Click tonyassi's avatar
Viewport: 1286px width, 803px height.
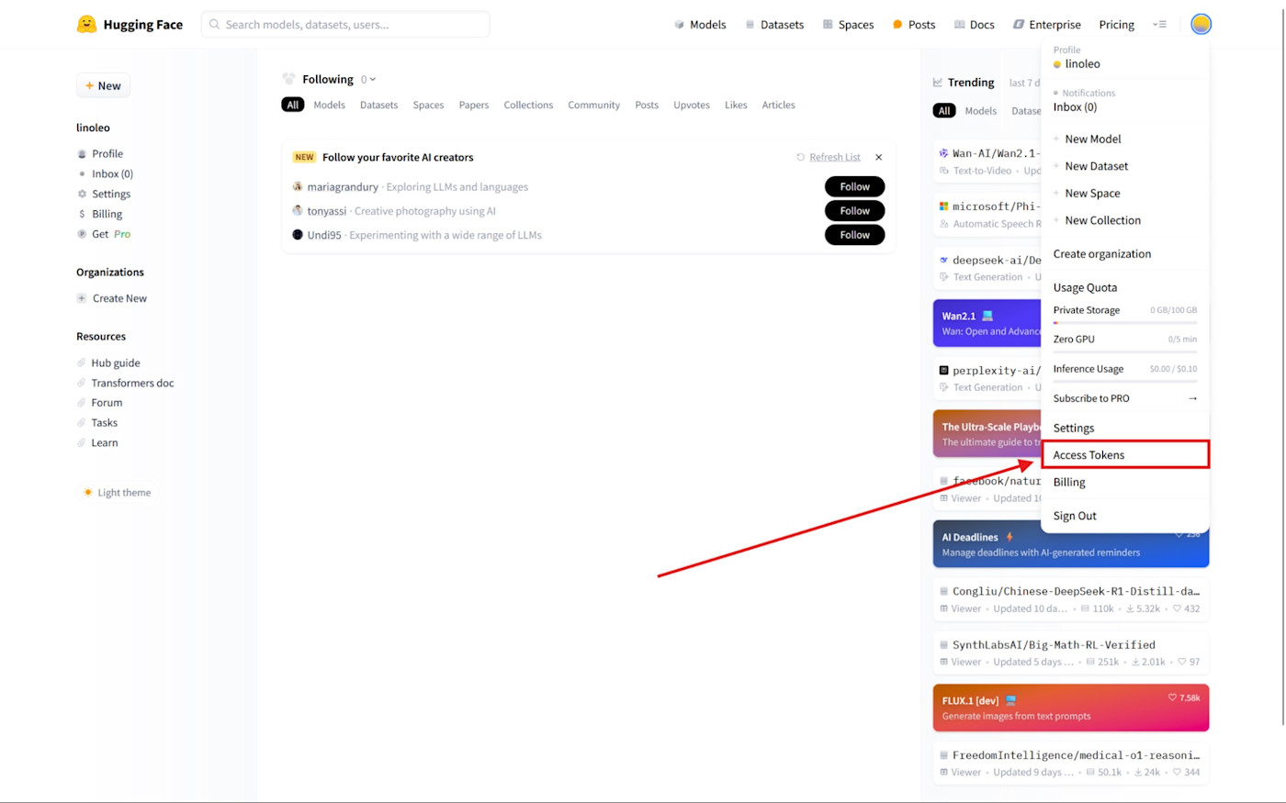[x=298, y=210]
